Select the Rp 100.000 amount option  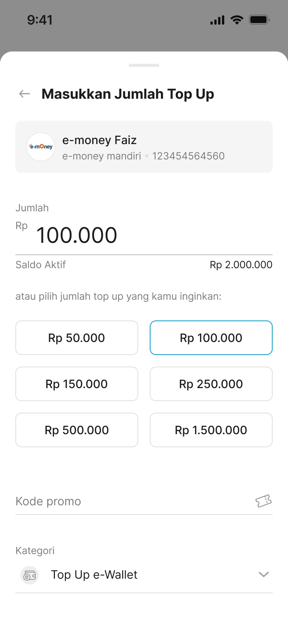(x=211, y=338)
